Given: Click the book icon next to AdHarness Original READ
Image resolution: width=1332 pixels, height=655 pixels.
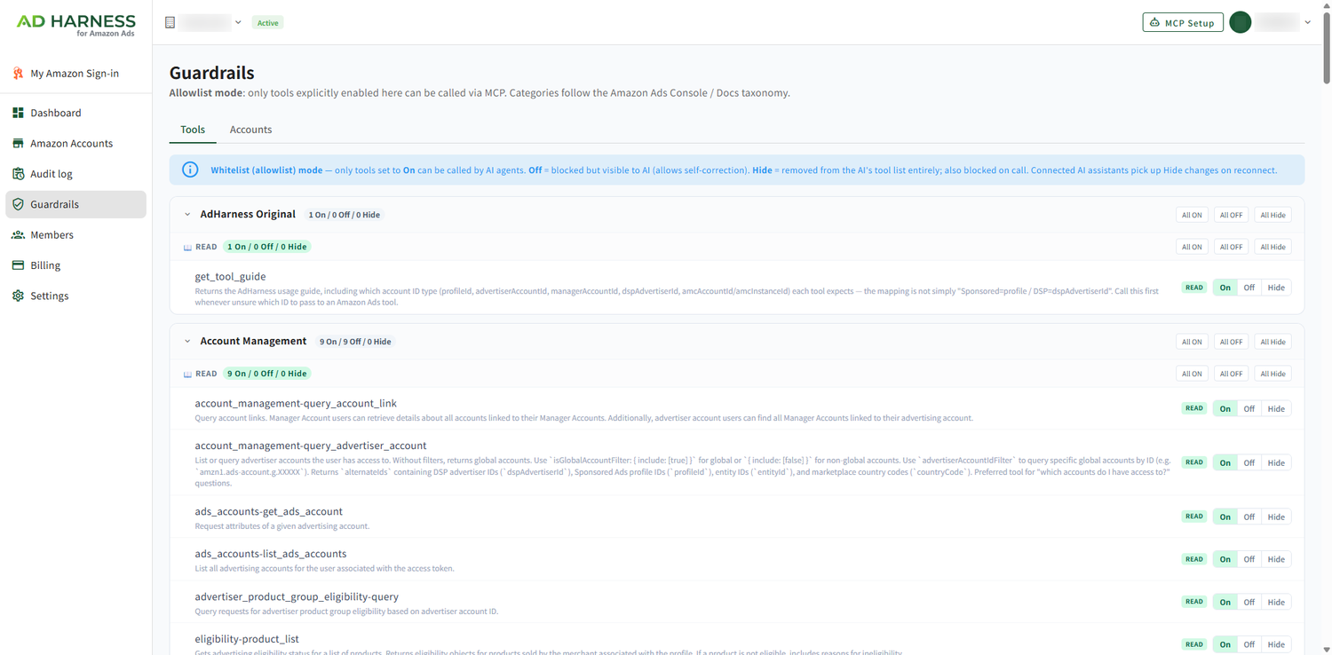Looking at the screenshot, I should (x=187, y=248).
